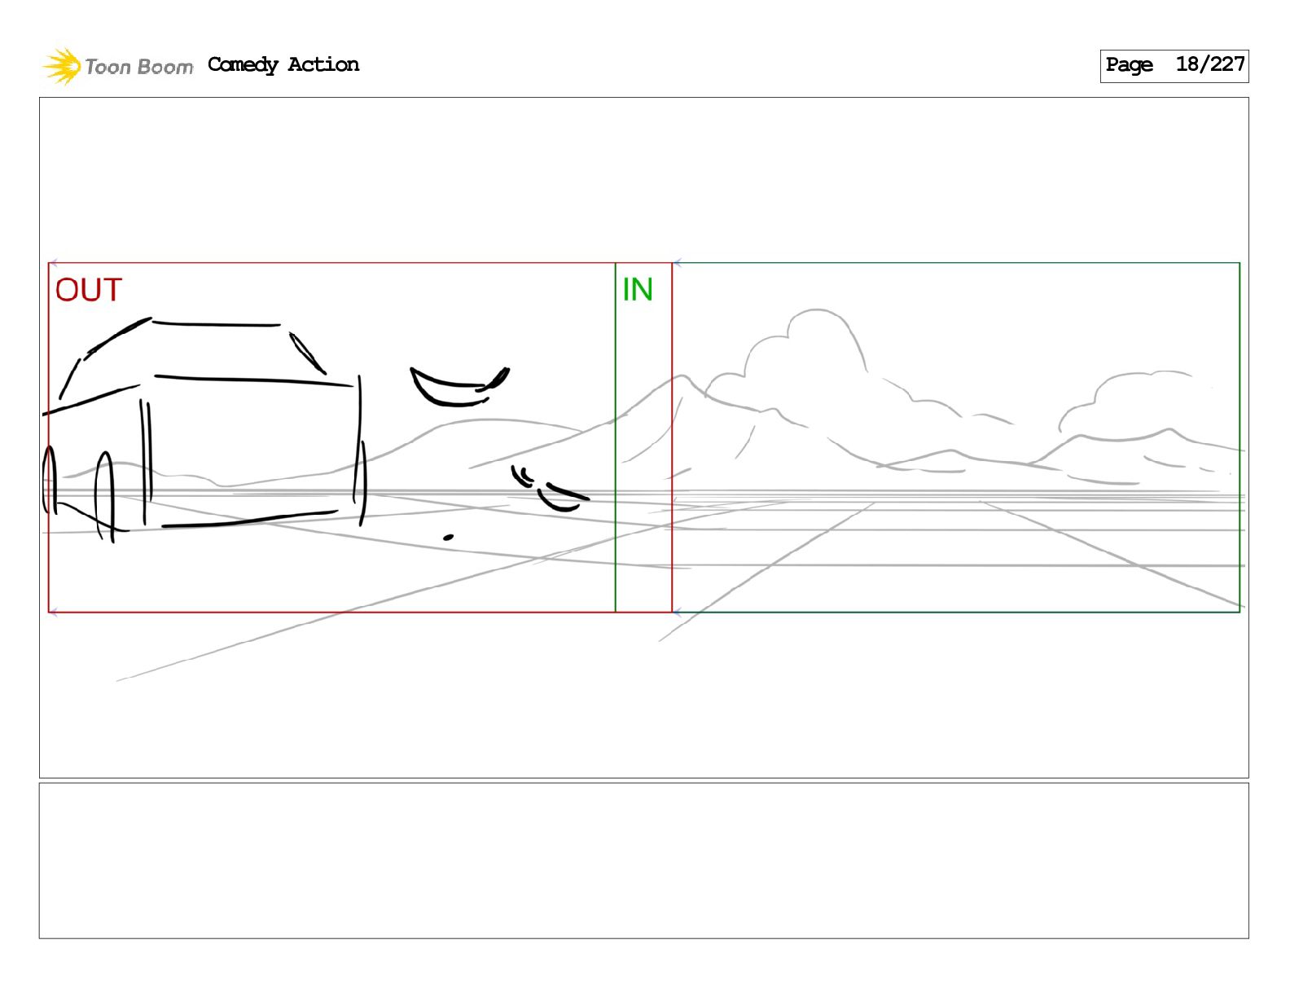Click the empty notes box below the panel

pyautogui.click(x=643, y=860)
